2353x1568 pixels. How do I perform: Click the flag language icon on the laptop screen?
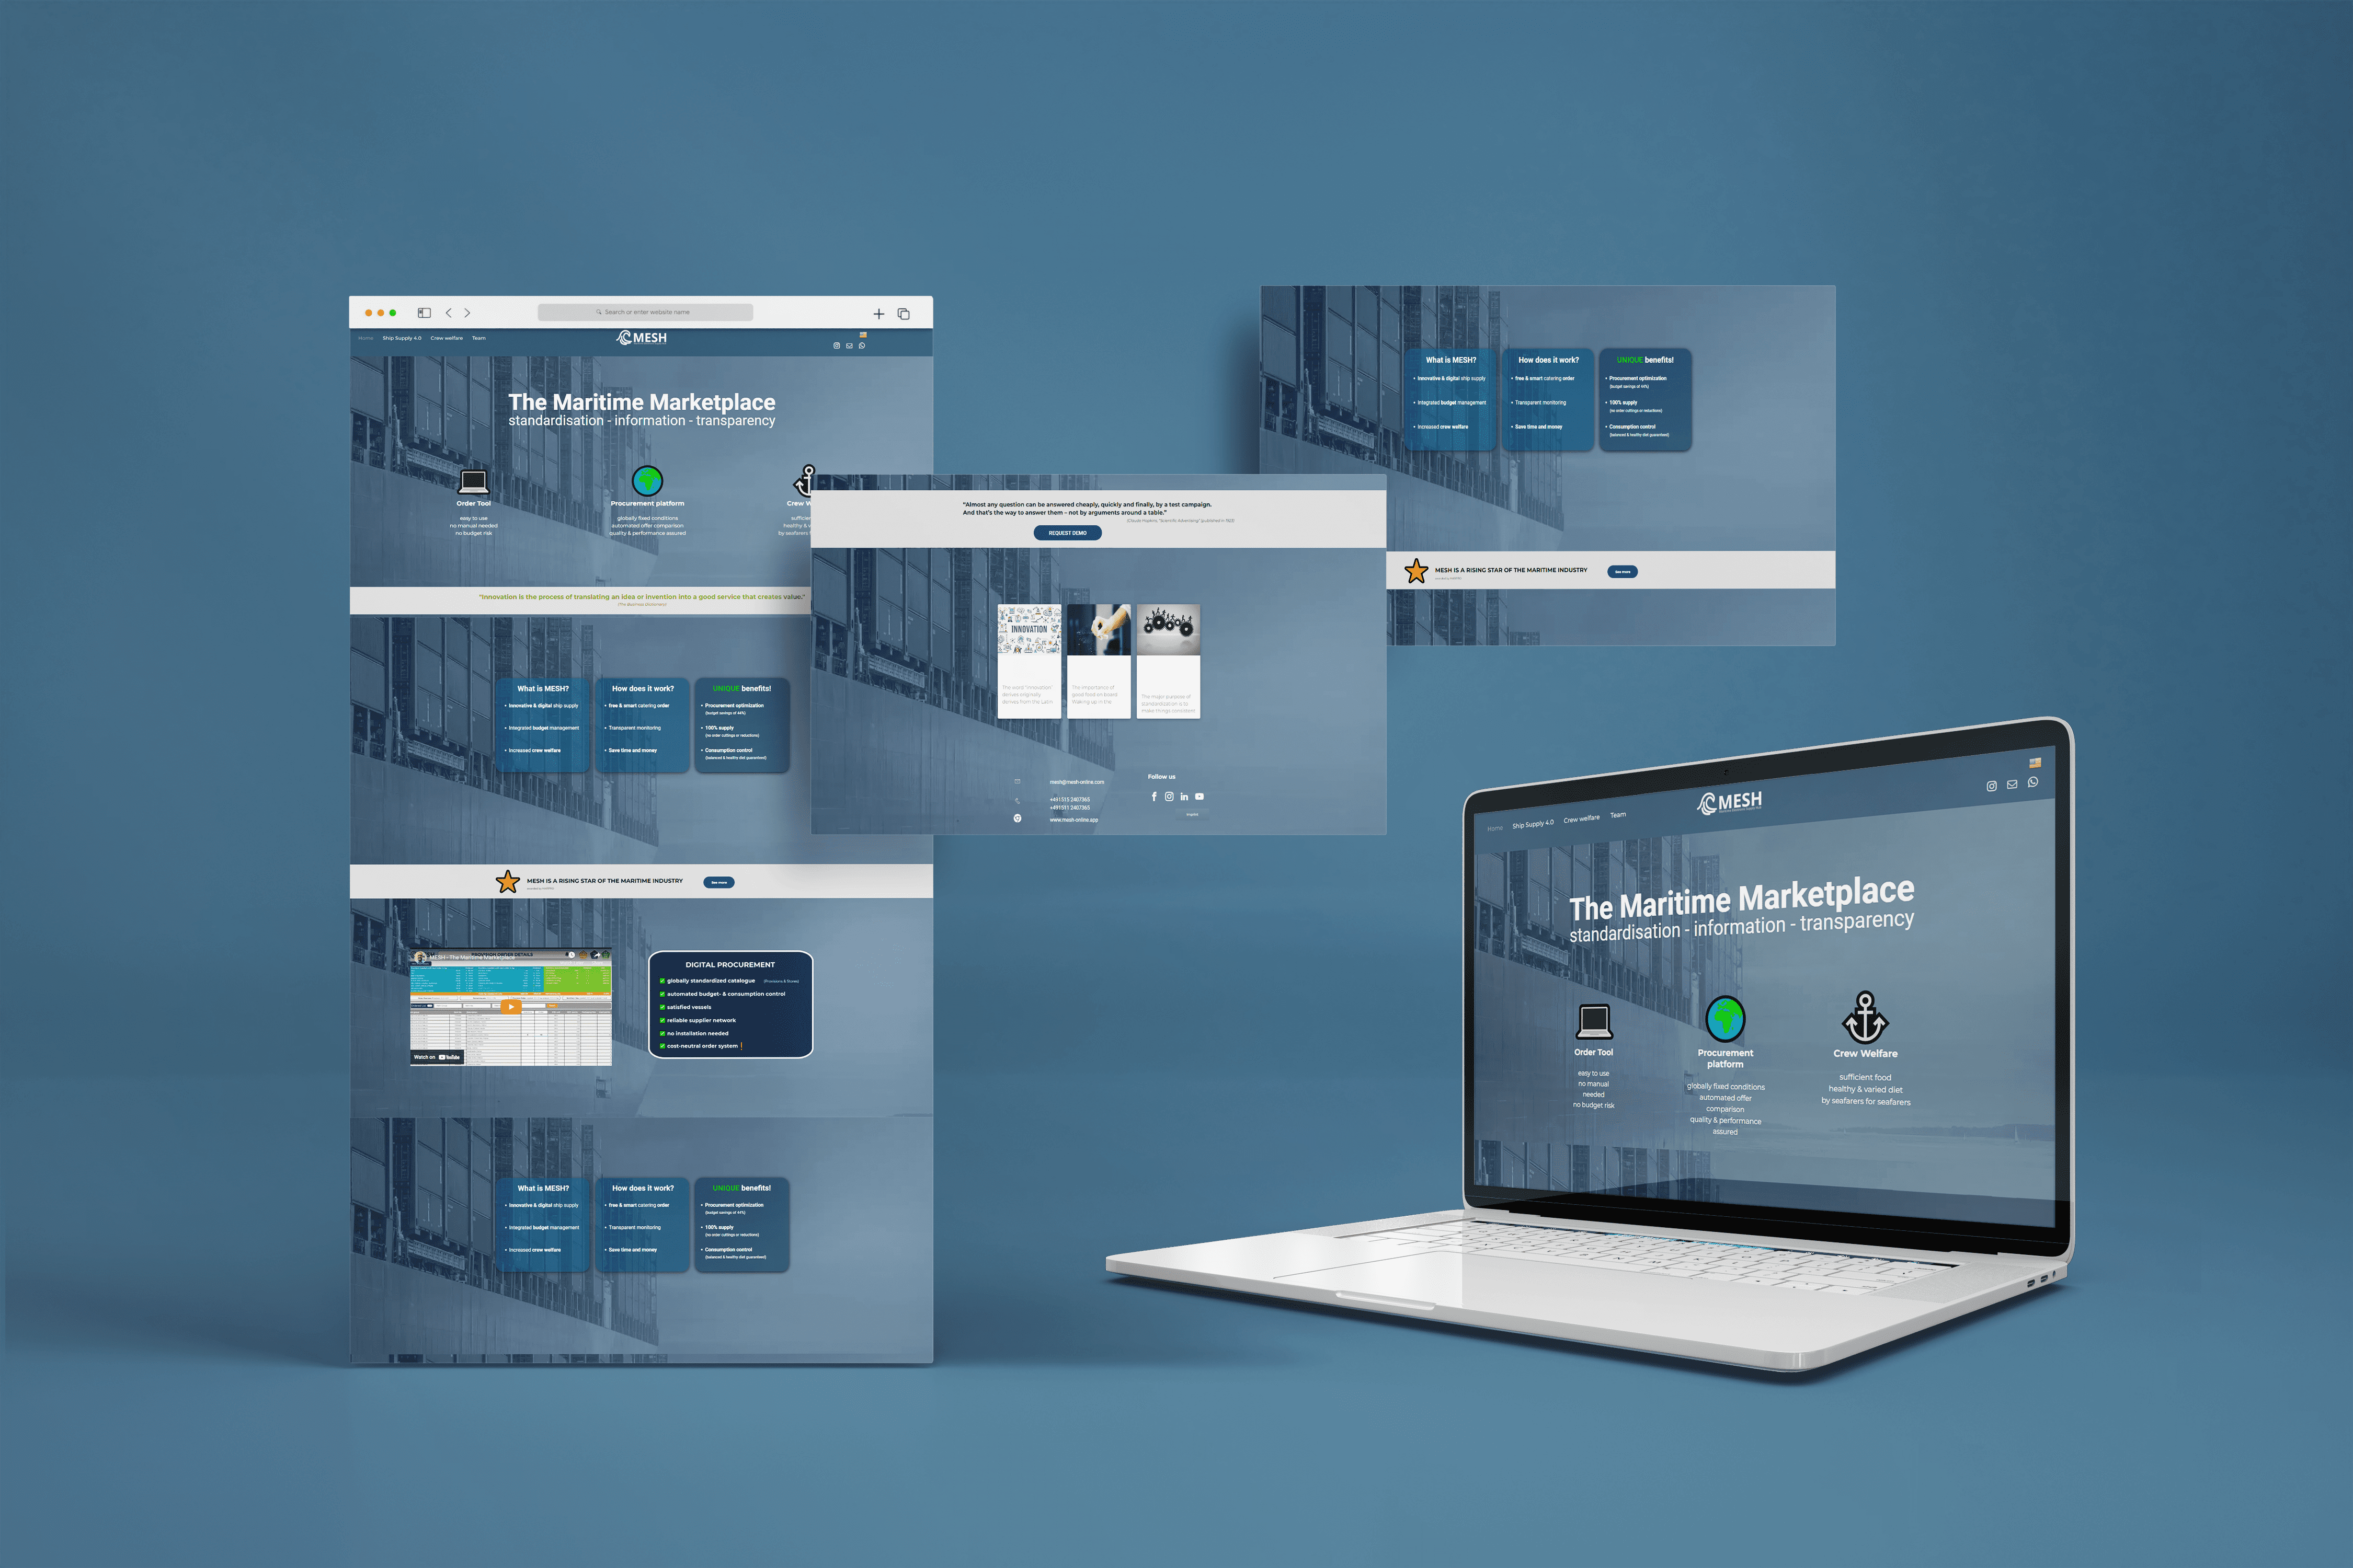[x=2035, y=763]
